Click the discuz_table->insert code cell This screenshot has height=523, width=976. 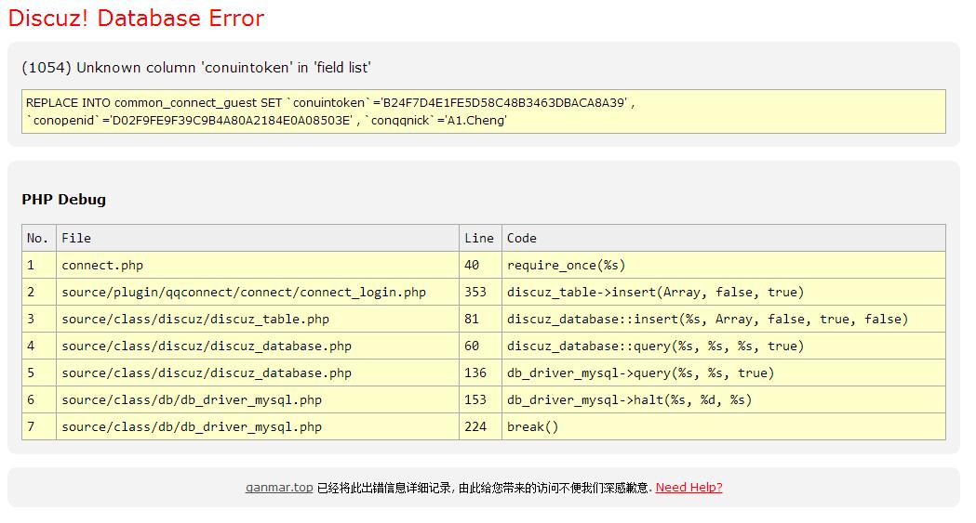pyautogui.click(x=655, y=292)
